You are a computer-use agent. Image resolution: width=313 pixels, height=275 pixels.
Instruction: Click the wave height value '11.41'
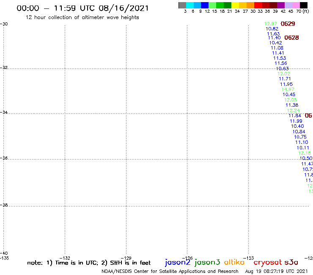coord(278,53)
